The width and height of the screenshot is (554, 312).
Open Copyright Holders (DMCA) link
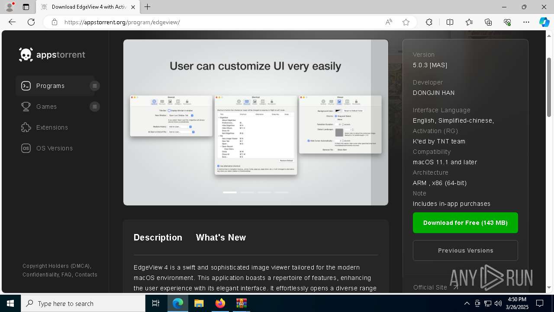[57, 266]
